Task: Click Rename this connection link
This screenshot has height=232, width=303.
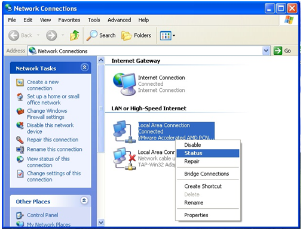Action: [54, 149]
